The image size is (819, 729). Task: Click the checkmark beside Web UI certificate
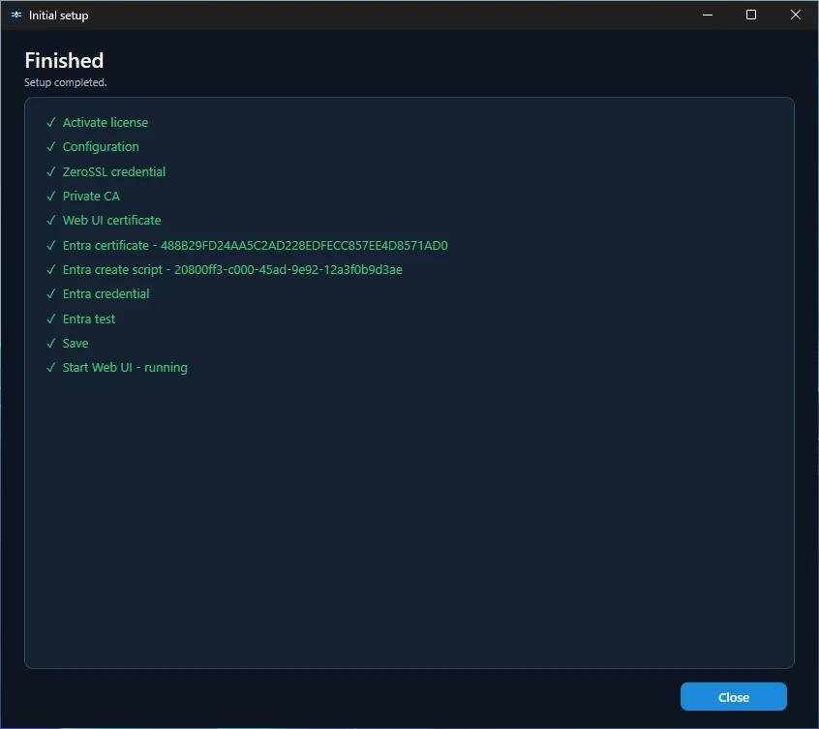(x=50, y=221)
